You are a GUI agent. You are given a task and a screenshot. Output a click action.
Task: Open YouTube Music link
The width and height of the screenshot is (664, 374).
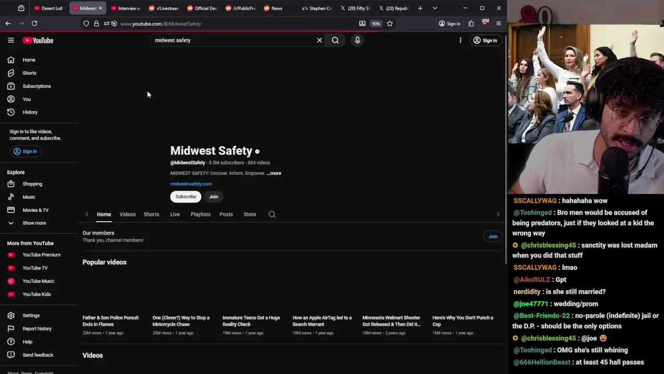click(38, 281)
